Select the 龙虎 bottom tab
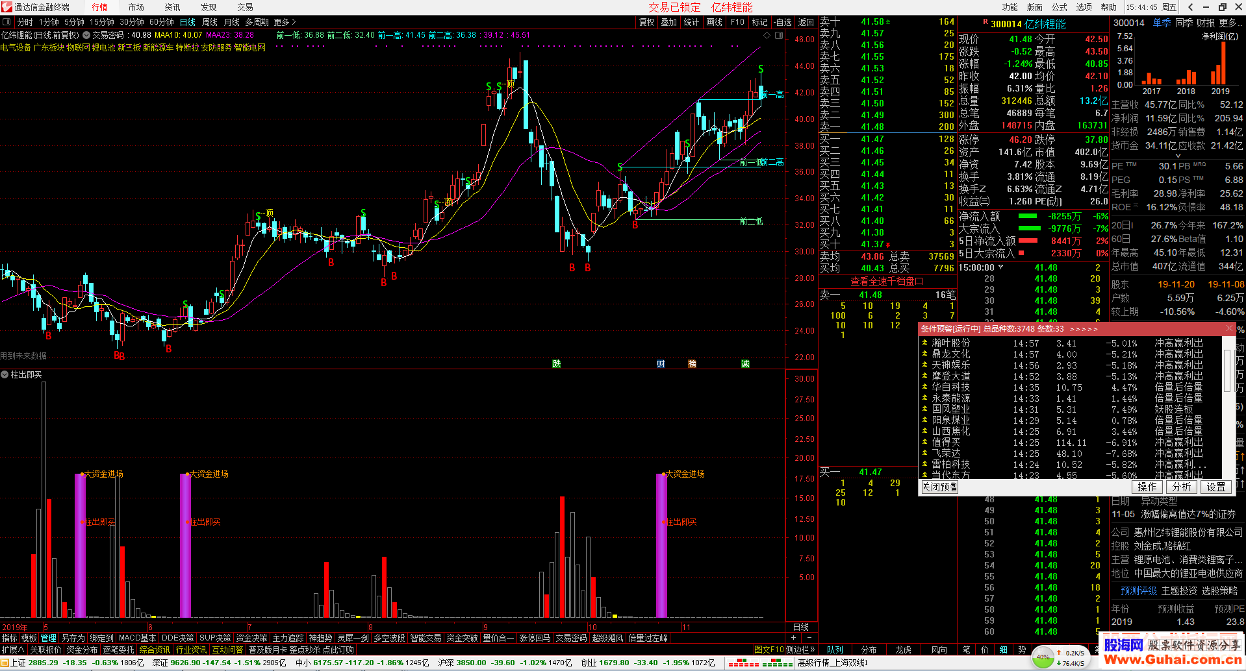This screenshot has width=1246, height=671. pos(904,650)
